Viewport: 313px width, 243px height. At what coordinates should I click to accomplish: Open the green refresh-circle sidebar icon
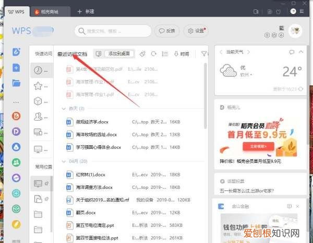click(x=16, y=209)
